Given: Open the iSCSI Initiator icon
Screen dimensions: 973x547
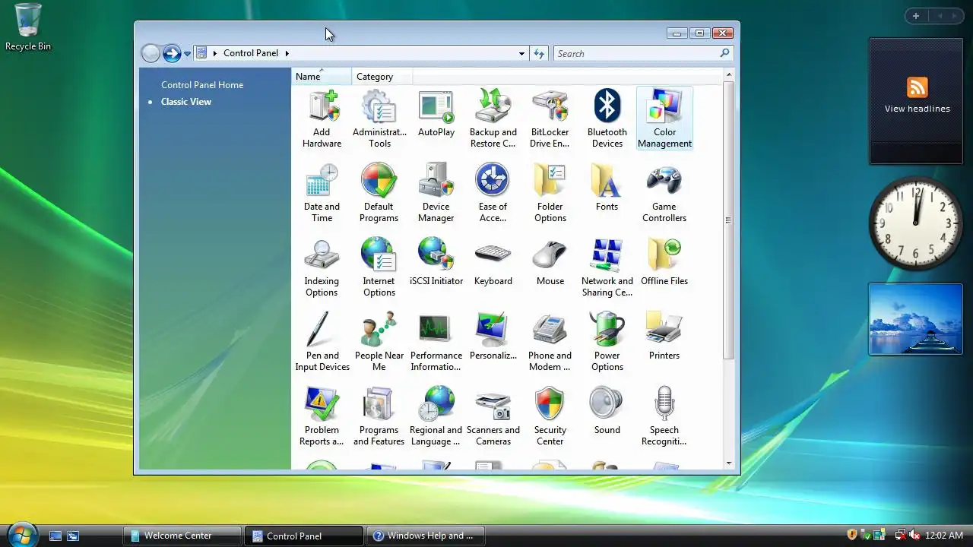Looking at the screenshot, I should (436, 262).
